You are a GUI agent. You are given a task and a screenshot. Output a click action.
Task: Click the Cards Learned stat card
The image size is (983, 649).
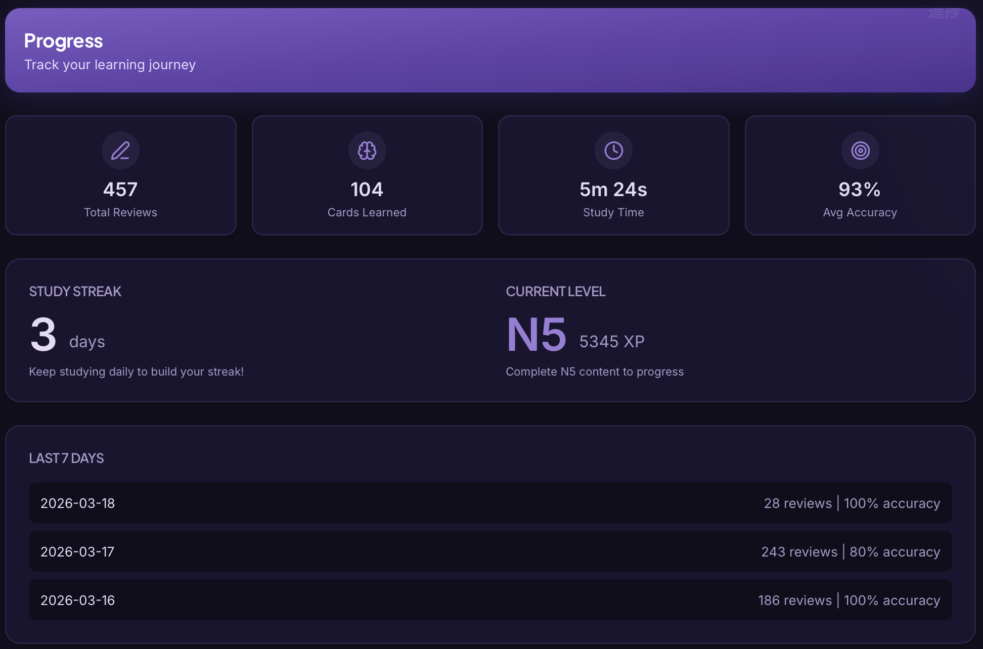(367, 175)
